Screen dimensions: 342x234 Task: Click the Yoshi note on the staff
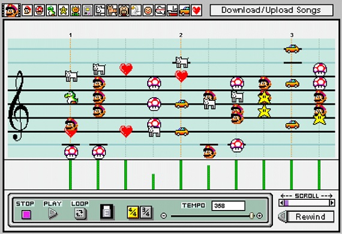point(71,97)
